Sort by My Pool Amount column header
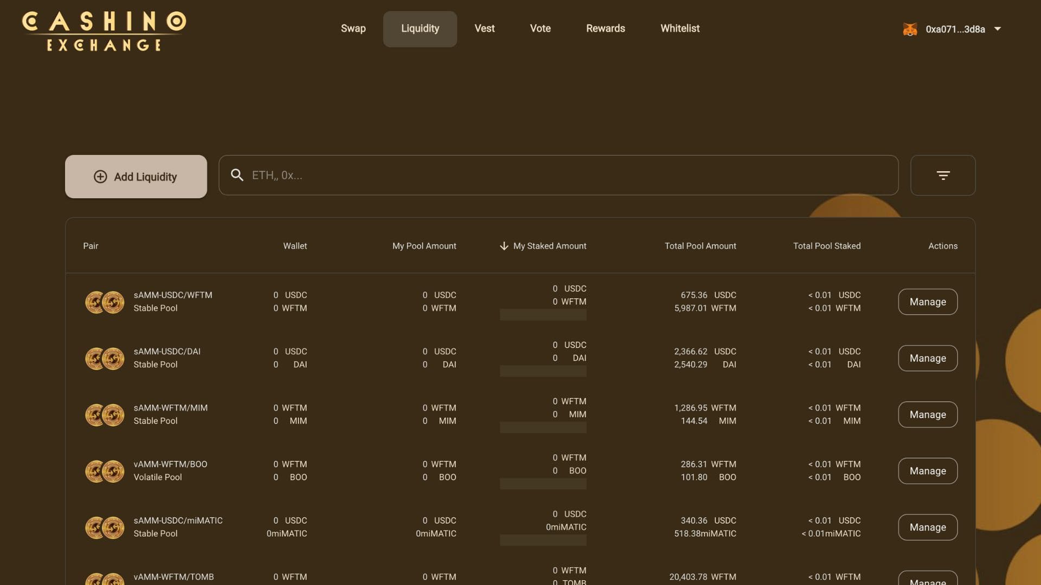The width and height of the screenshot is (1041, 585). click(x=424, y=246)
